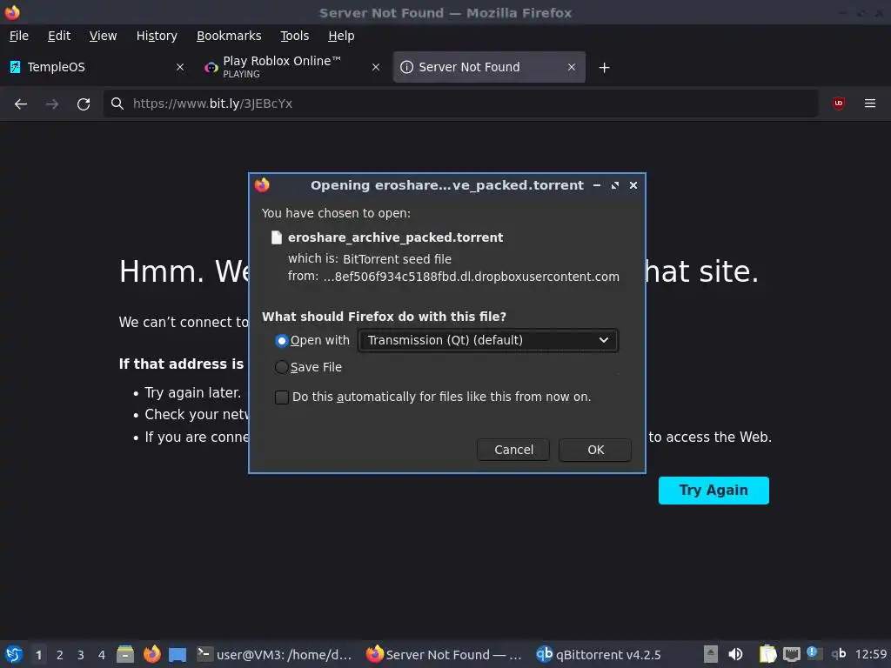Open the Tools menu
The width and height of the screenshot is (891, 668).
click(294, 36)
